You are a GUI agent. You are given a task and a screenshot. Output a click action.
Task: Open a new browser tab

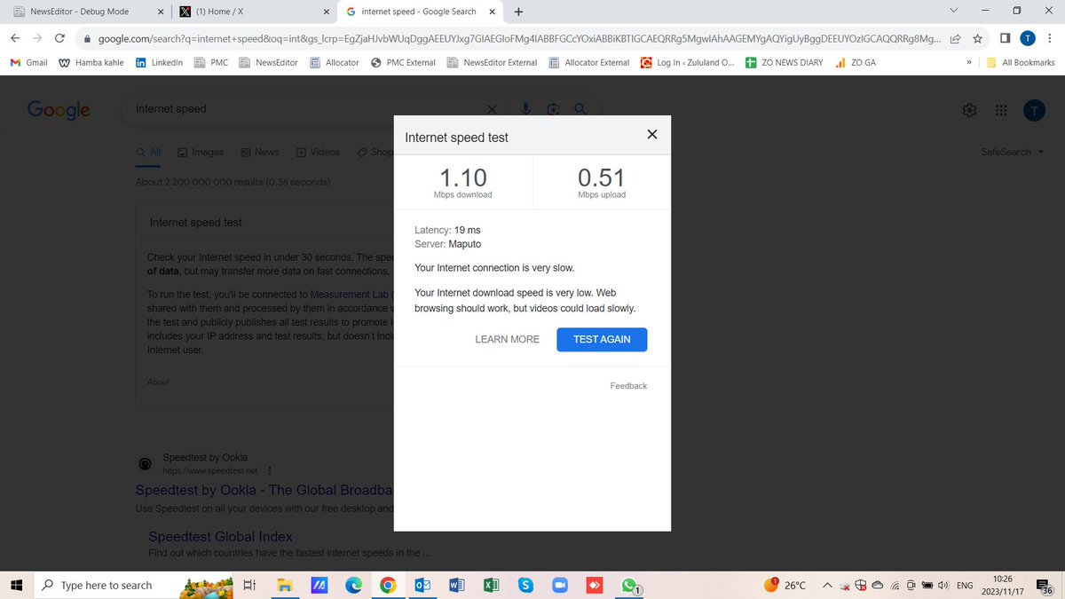coord(518,12)
